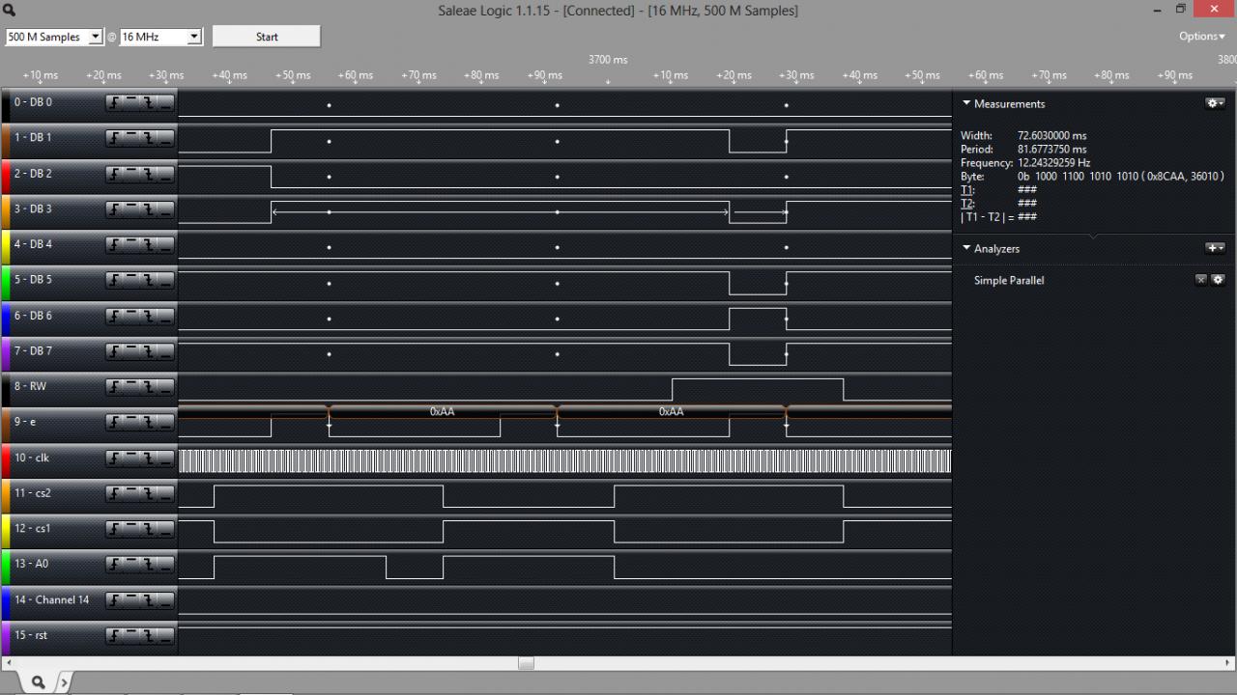Set falling edge trigger on DB 3
1237x695 pixels.
(x=150, y=209)
